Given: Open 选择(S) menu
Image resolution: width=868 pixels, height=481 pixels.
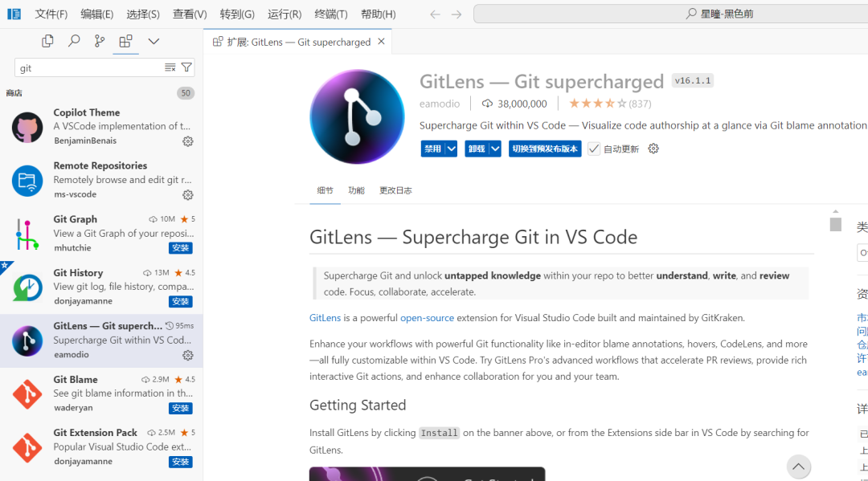Looking at the screenshot, I should pyautogui.click(x=143, y=14).
